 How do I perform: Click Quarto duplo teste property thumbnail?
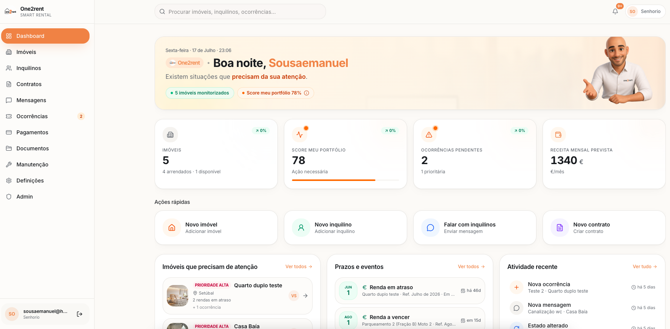tap(178, 296)
